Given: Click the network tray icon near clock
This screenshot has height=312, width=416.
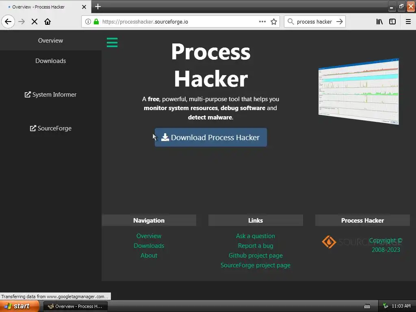Looking at the screenshot, I should point(386,306).
